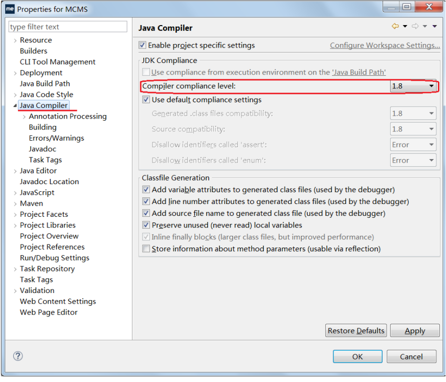Toggle Store information about method parameters checkbox

pos(146,249)
